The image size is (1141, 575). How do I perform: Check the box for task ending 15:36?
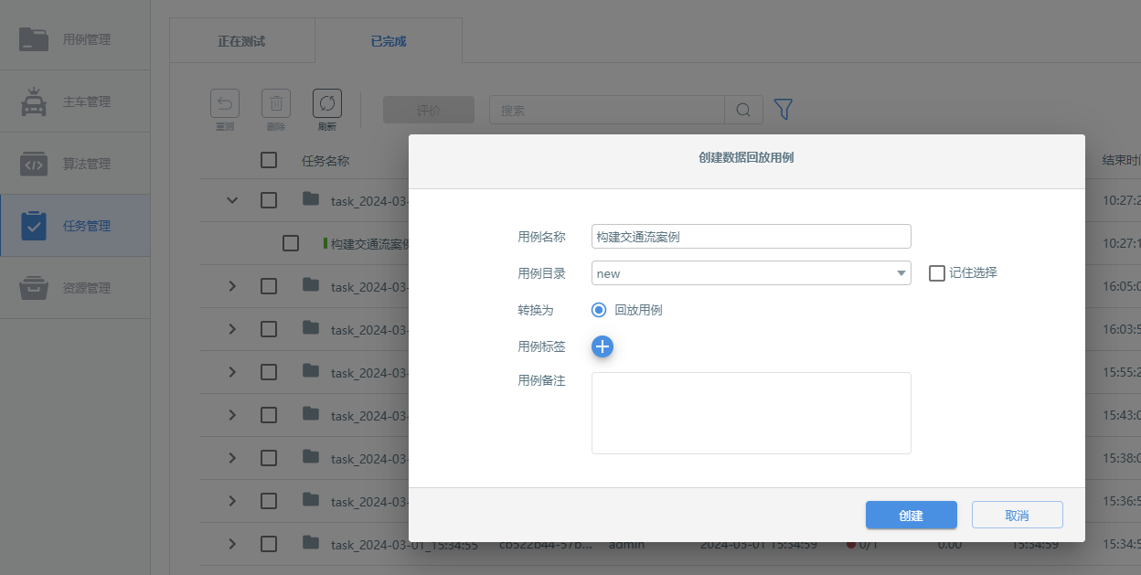tap(269, 501)
